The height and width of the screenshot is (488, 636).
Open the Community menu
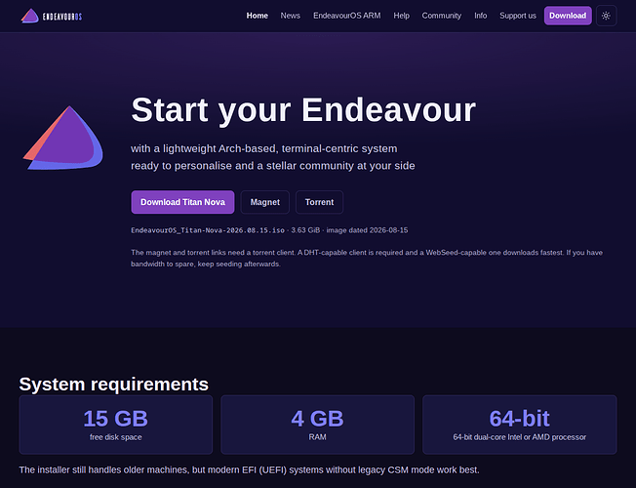pyautogui.click(x=441, y=16)
